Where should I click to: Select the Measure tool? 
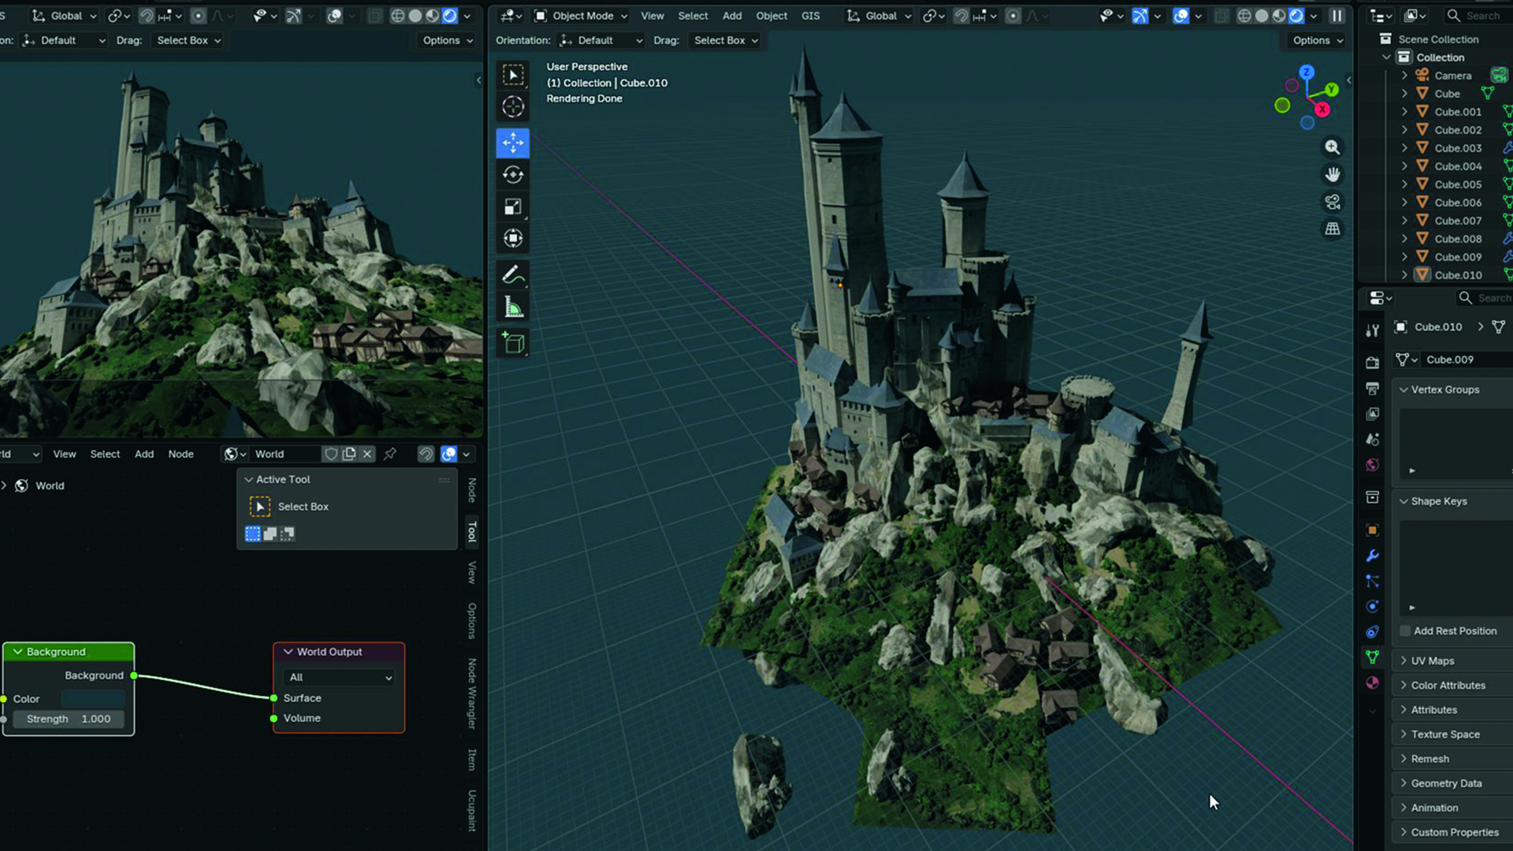coord(513,307)
